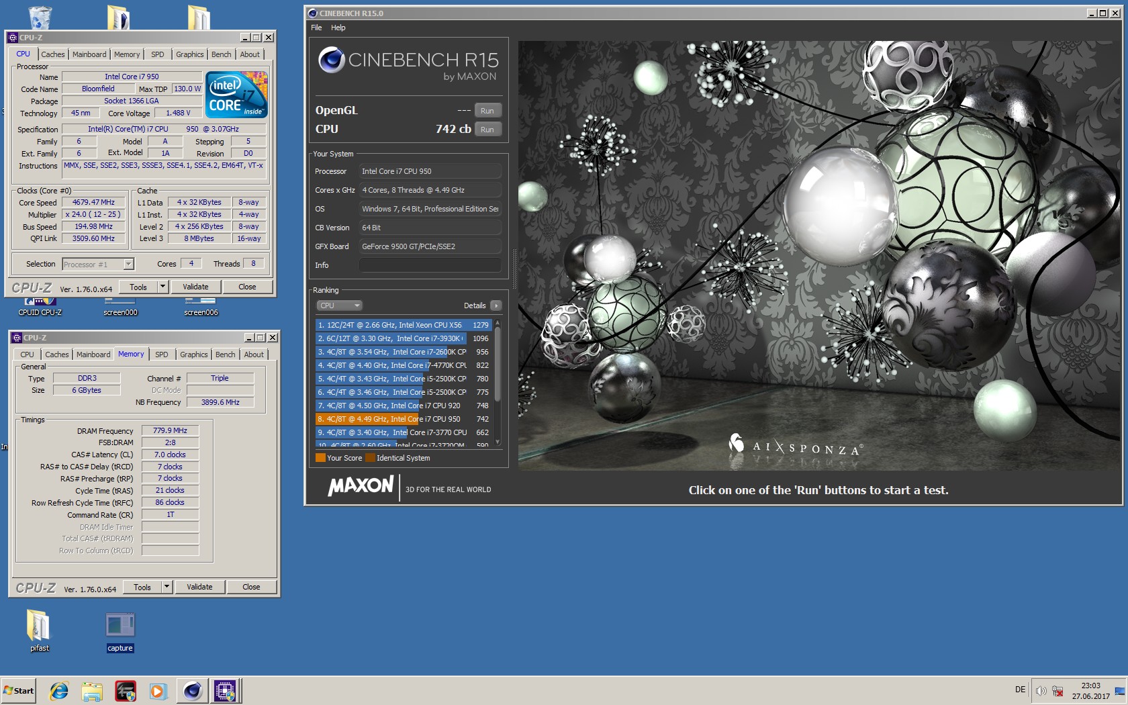Launch Internet Explorer from the taskbar
This screenshot has width=1128, height=705.
pyautogui.click(x=60, y=690)
